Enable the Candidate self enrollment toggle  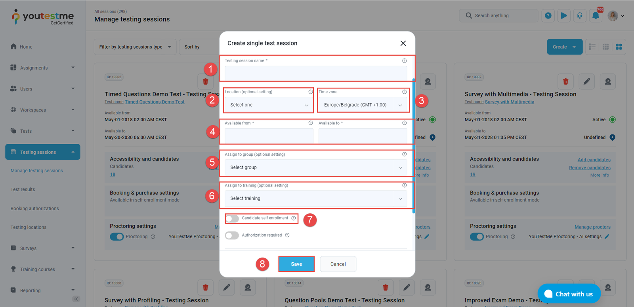[x=232, y=218]
